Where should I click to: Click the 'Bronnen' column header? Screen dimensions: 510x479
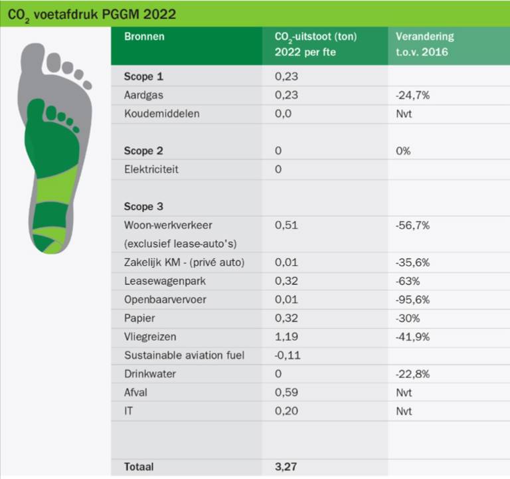pos(144,37)
